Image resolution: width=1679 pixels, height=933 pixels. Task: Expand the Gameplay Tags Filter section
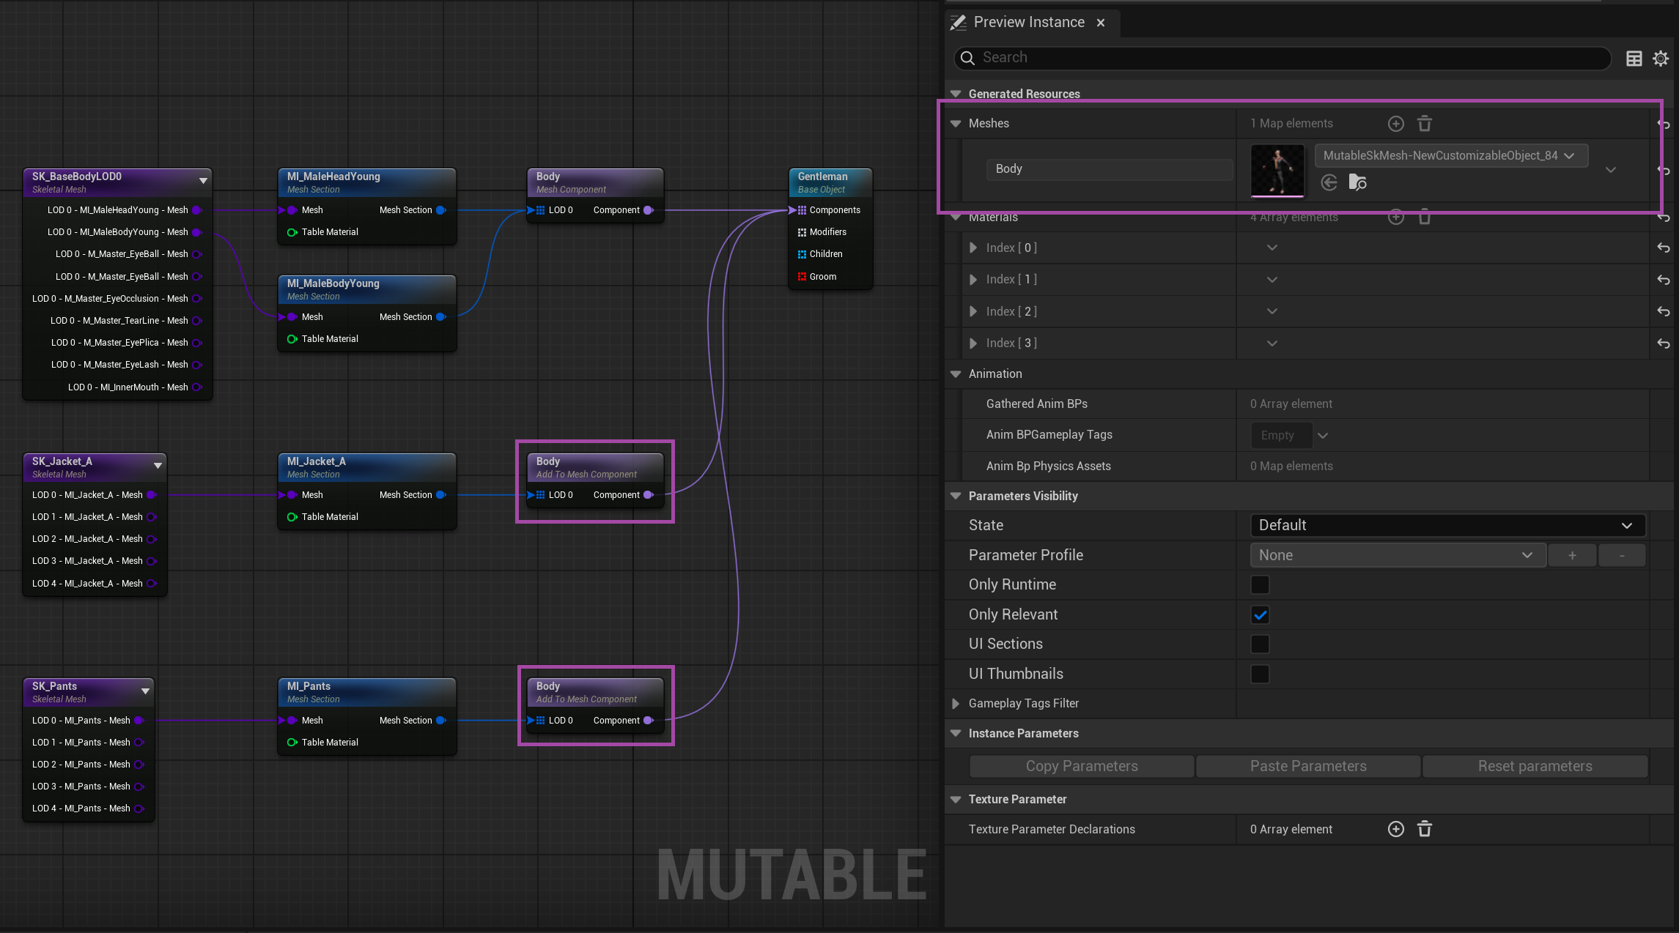(956, 704)
